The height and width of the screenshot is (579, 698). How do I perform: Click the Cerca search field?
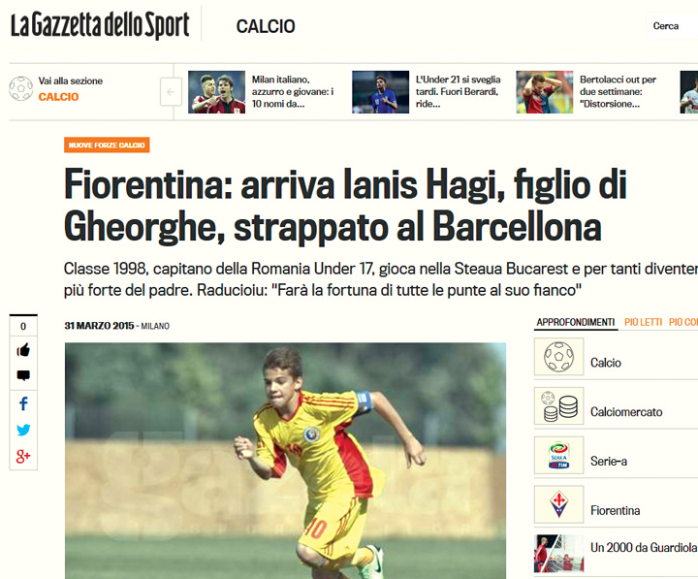[x=672, y=26]
